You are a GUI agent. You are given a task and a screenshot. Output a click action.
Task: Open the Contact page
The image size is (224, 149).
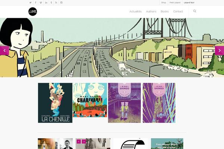click(x=178, y=12)
